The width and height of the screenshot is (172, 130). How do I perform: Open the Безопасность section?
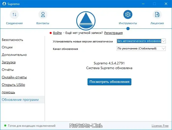[x=12, y=40]
